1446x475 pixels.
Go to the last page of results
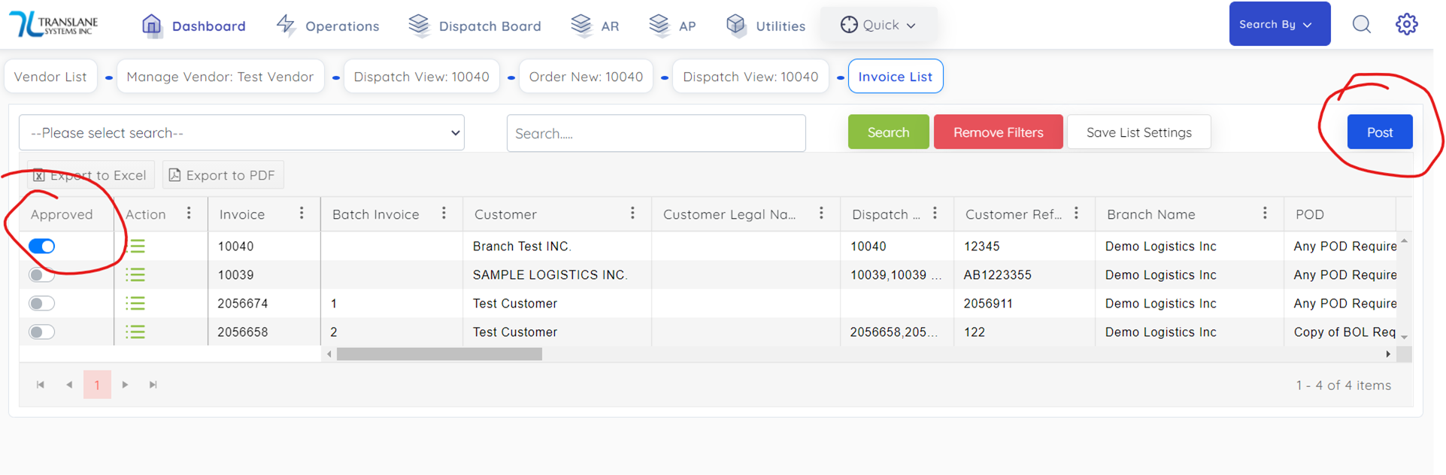click(153, 385)
